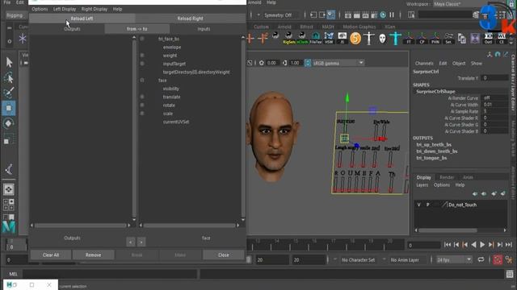
Task: Click the skull mask shelf icon
Action: (382, 39)
